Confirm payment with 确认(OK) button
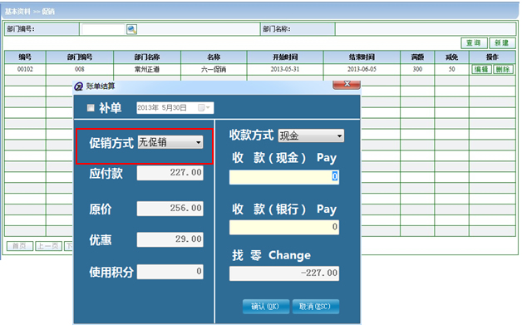The height and width of the screenshot is (330, 522). coord(266,307)
